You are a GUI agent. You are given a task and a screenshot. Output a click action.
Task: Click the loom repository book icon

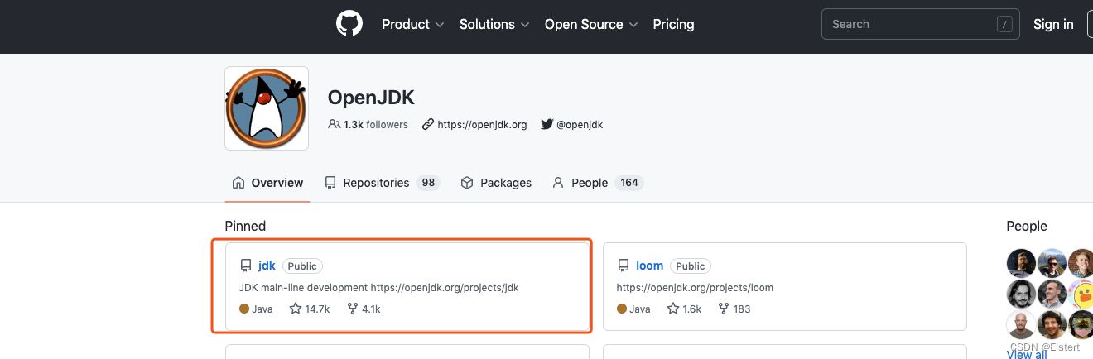coord(623,266)
